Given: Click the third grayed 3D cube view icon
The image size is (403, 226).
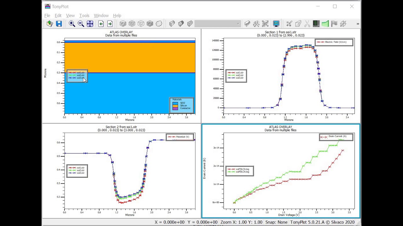Looking at the screenshot, I should [x=141, y=24].
